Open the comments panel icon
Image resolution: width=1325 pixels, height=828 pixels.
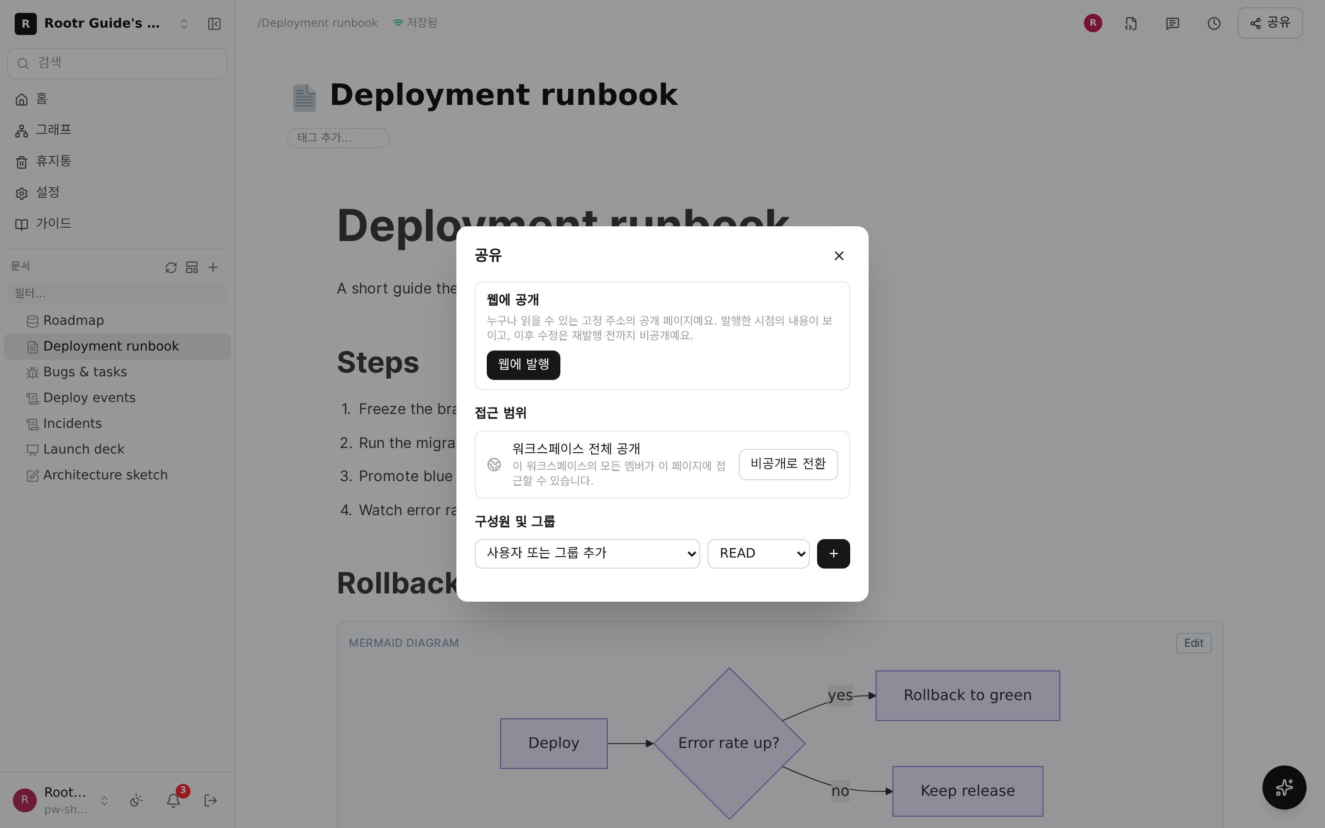pyautogui.click(x=1172, y=23)
